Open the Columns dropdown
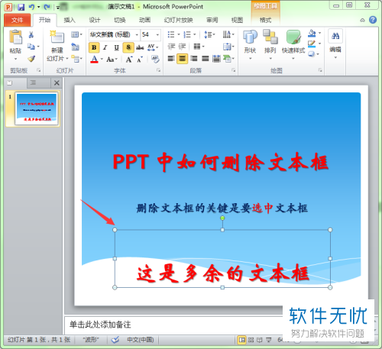This screenshot has height=349, width=382. pyautogui.click(x=199, y=47)
